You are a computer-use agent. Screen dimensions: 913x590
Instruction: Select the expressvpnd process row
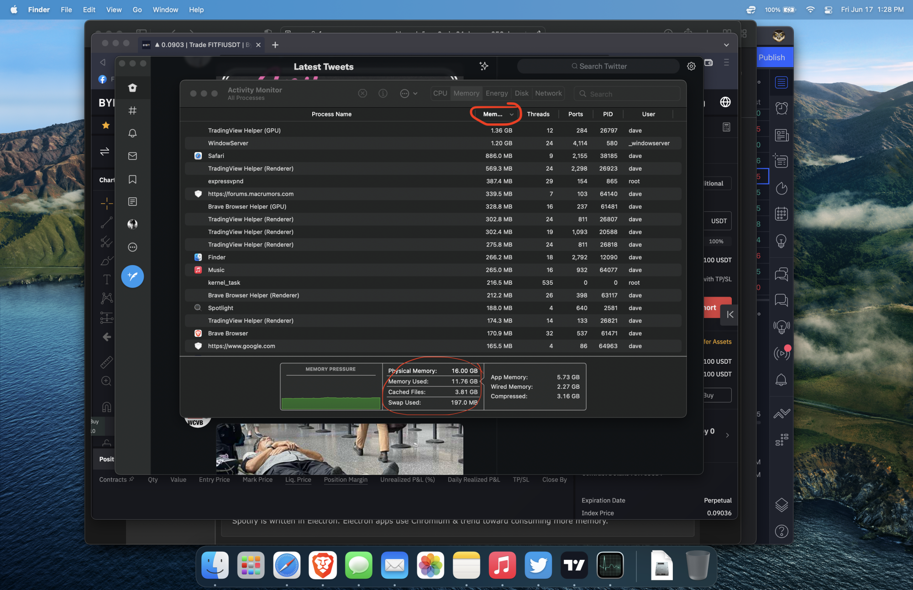tap(433, 181)
